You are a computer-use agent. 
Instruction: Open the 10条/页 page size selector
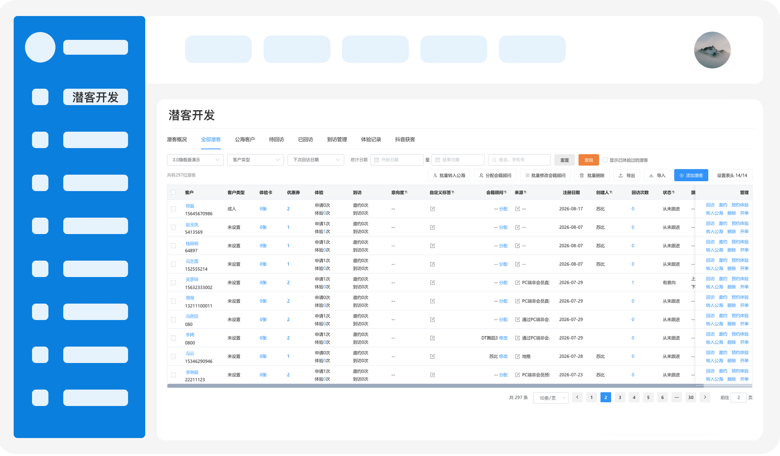[551, 398]
